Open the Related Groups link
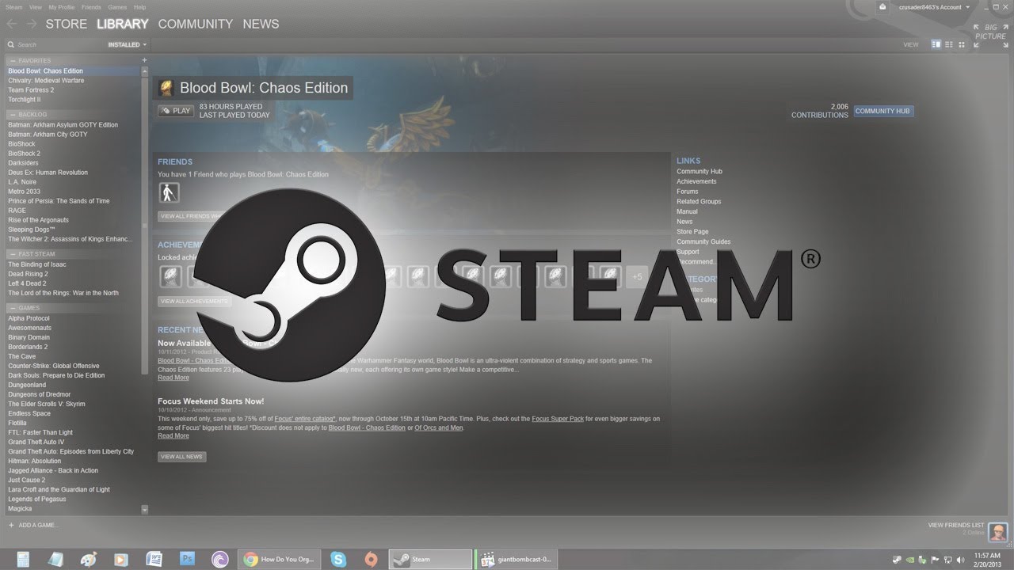 [x=699, y=202]
